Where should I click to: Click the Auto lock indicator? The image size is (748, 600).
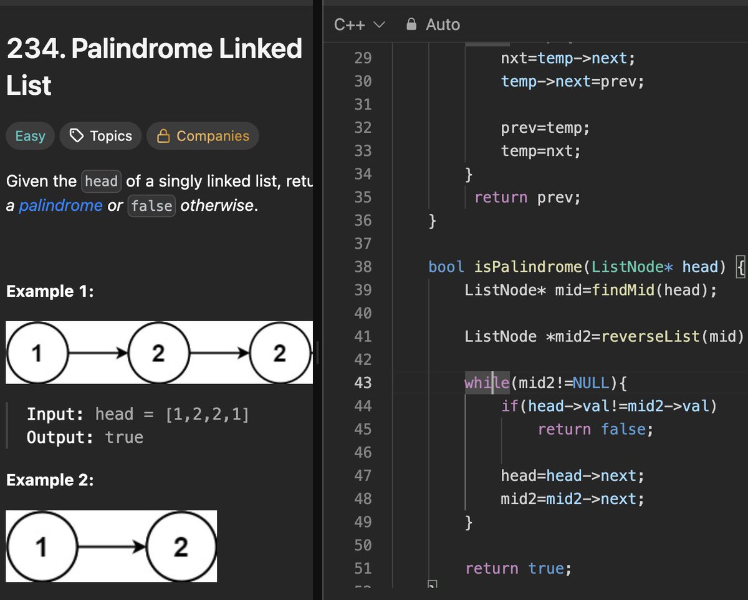pos(433,24)
